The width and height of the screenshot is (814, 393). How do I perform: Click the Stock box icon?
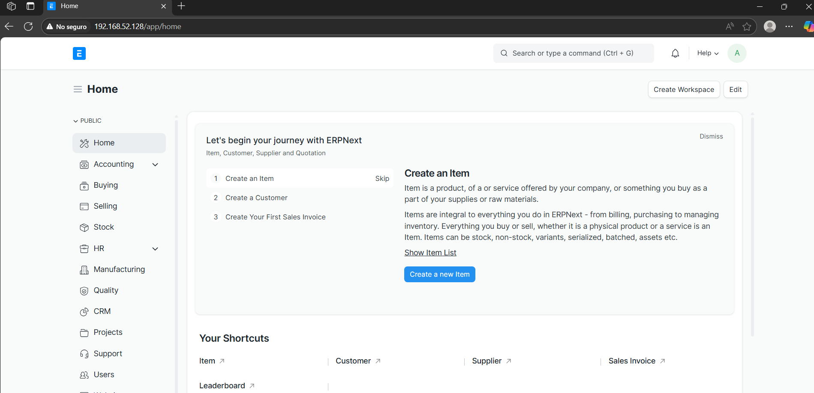[x=84, y=228]
